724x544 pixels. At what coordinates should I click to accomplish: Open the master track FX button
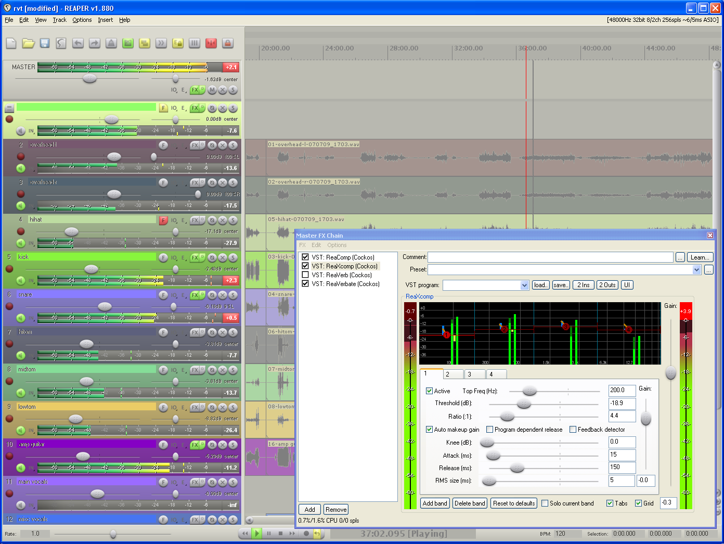(x=195, y=90)
